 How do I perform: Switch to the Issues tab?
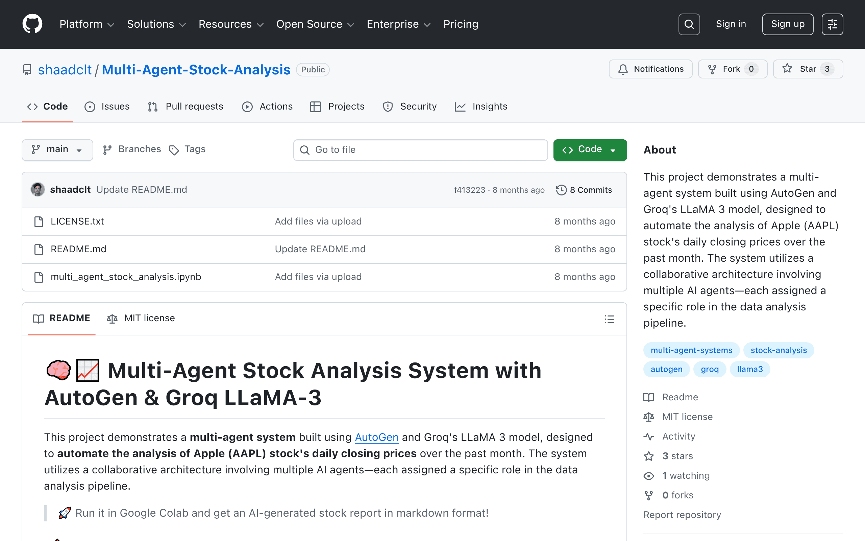tap(107, 107)
